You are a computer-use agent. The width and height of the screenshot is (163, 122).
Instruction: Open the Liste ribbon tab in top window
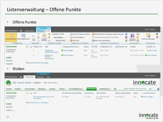coord(48,31)
